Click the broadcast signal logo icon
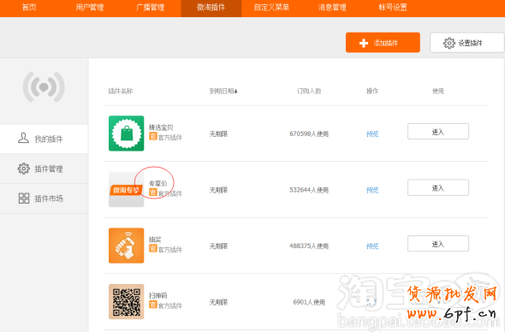The height and width of the screenshot is (332, 505). pos(44,87)
